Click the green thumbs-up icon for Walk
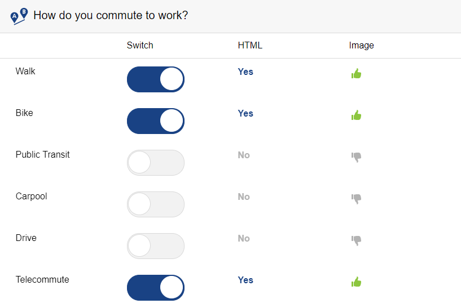The width and height of the screenshot is (461, 308). (356, 73)
